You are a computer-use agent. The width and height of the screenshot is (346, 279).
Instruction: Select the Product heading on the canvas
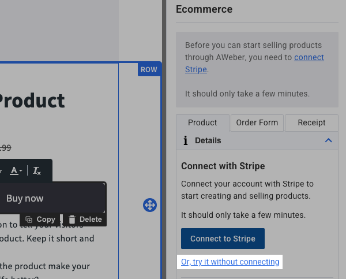(32, 101)
